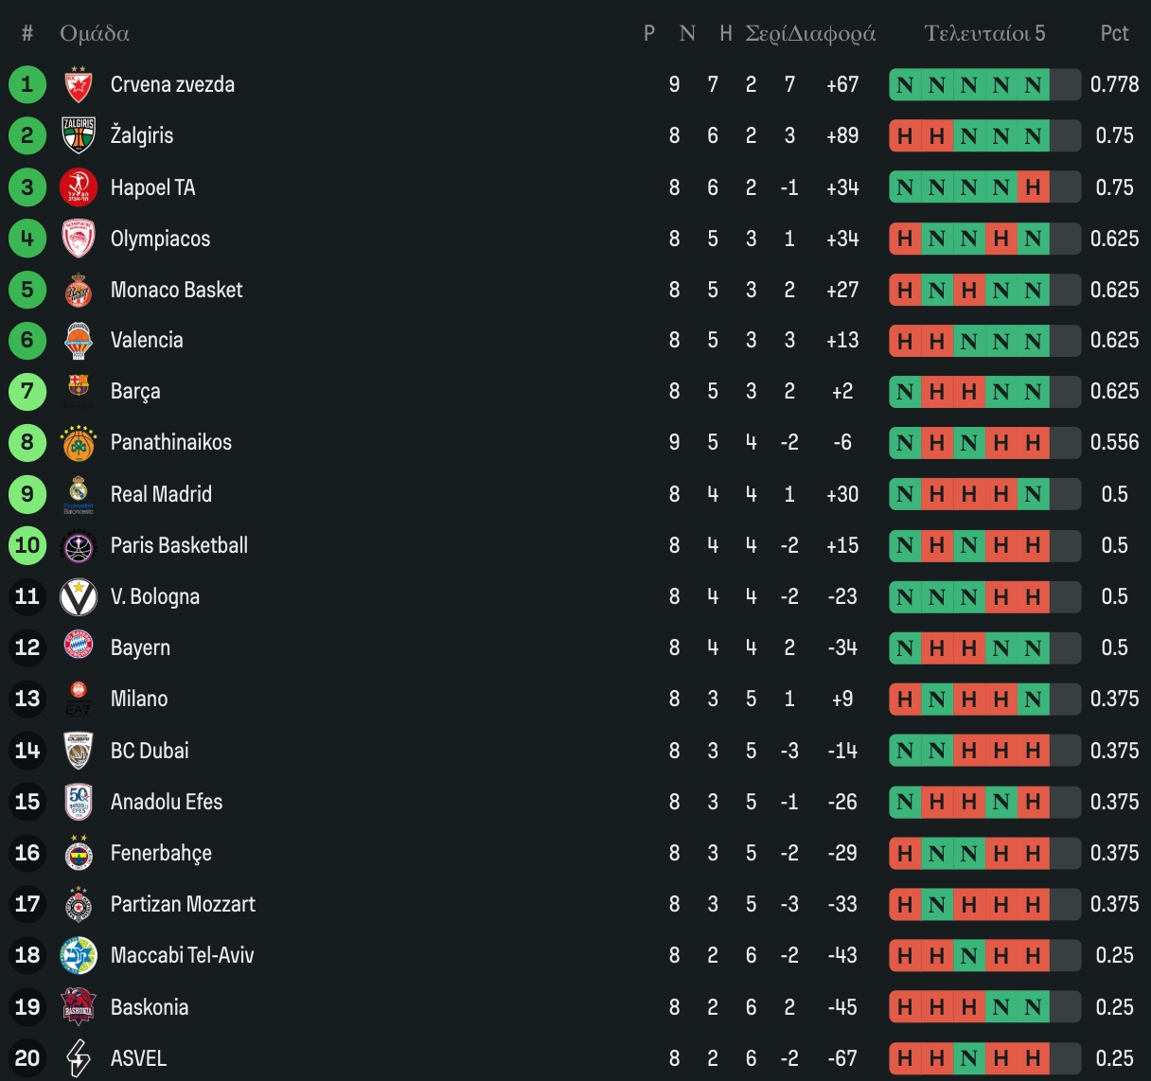Click the V. Bologna logo
This screenshot has width=1151, height=1081.
(x=79, y=597)
